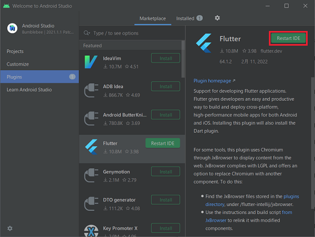This screenshot has height=237, width=315.
Task: Maximize the Android Studio window
Action: [287, 6]
